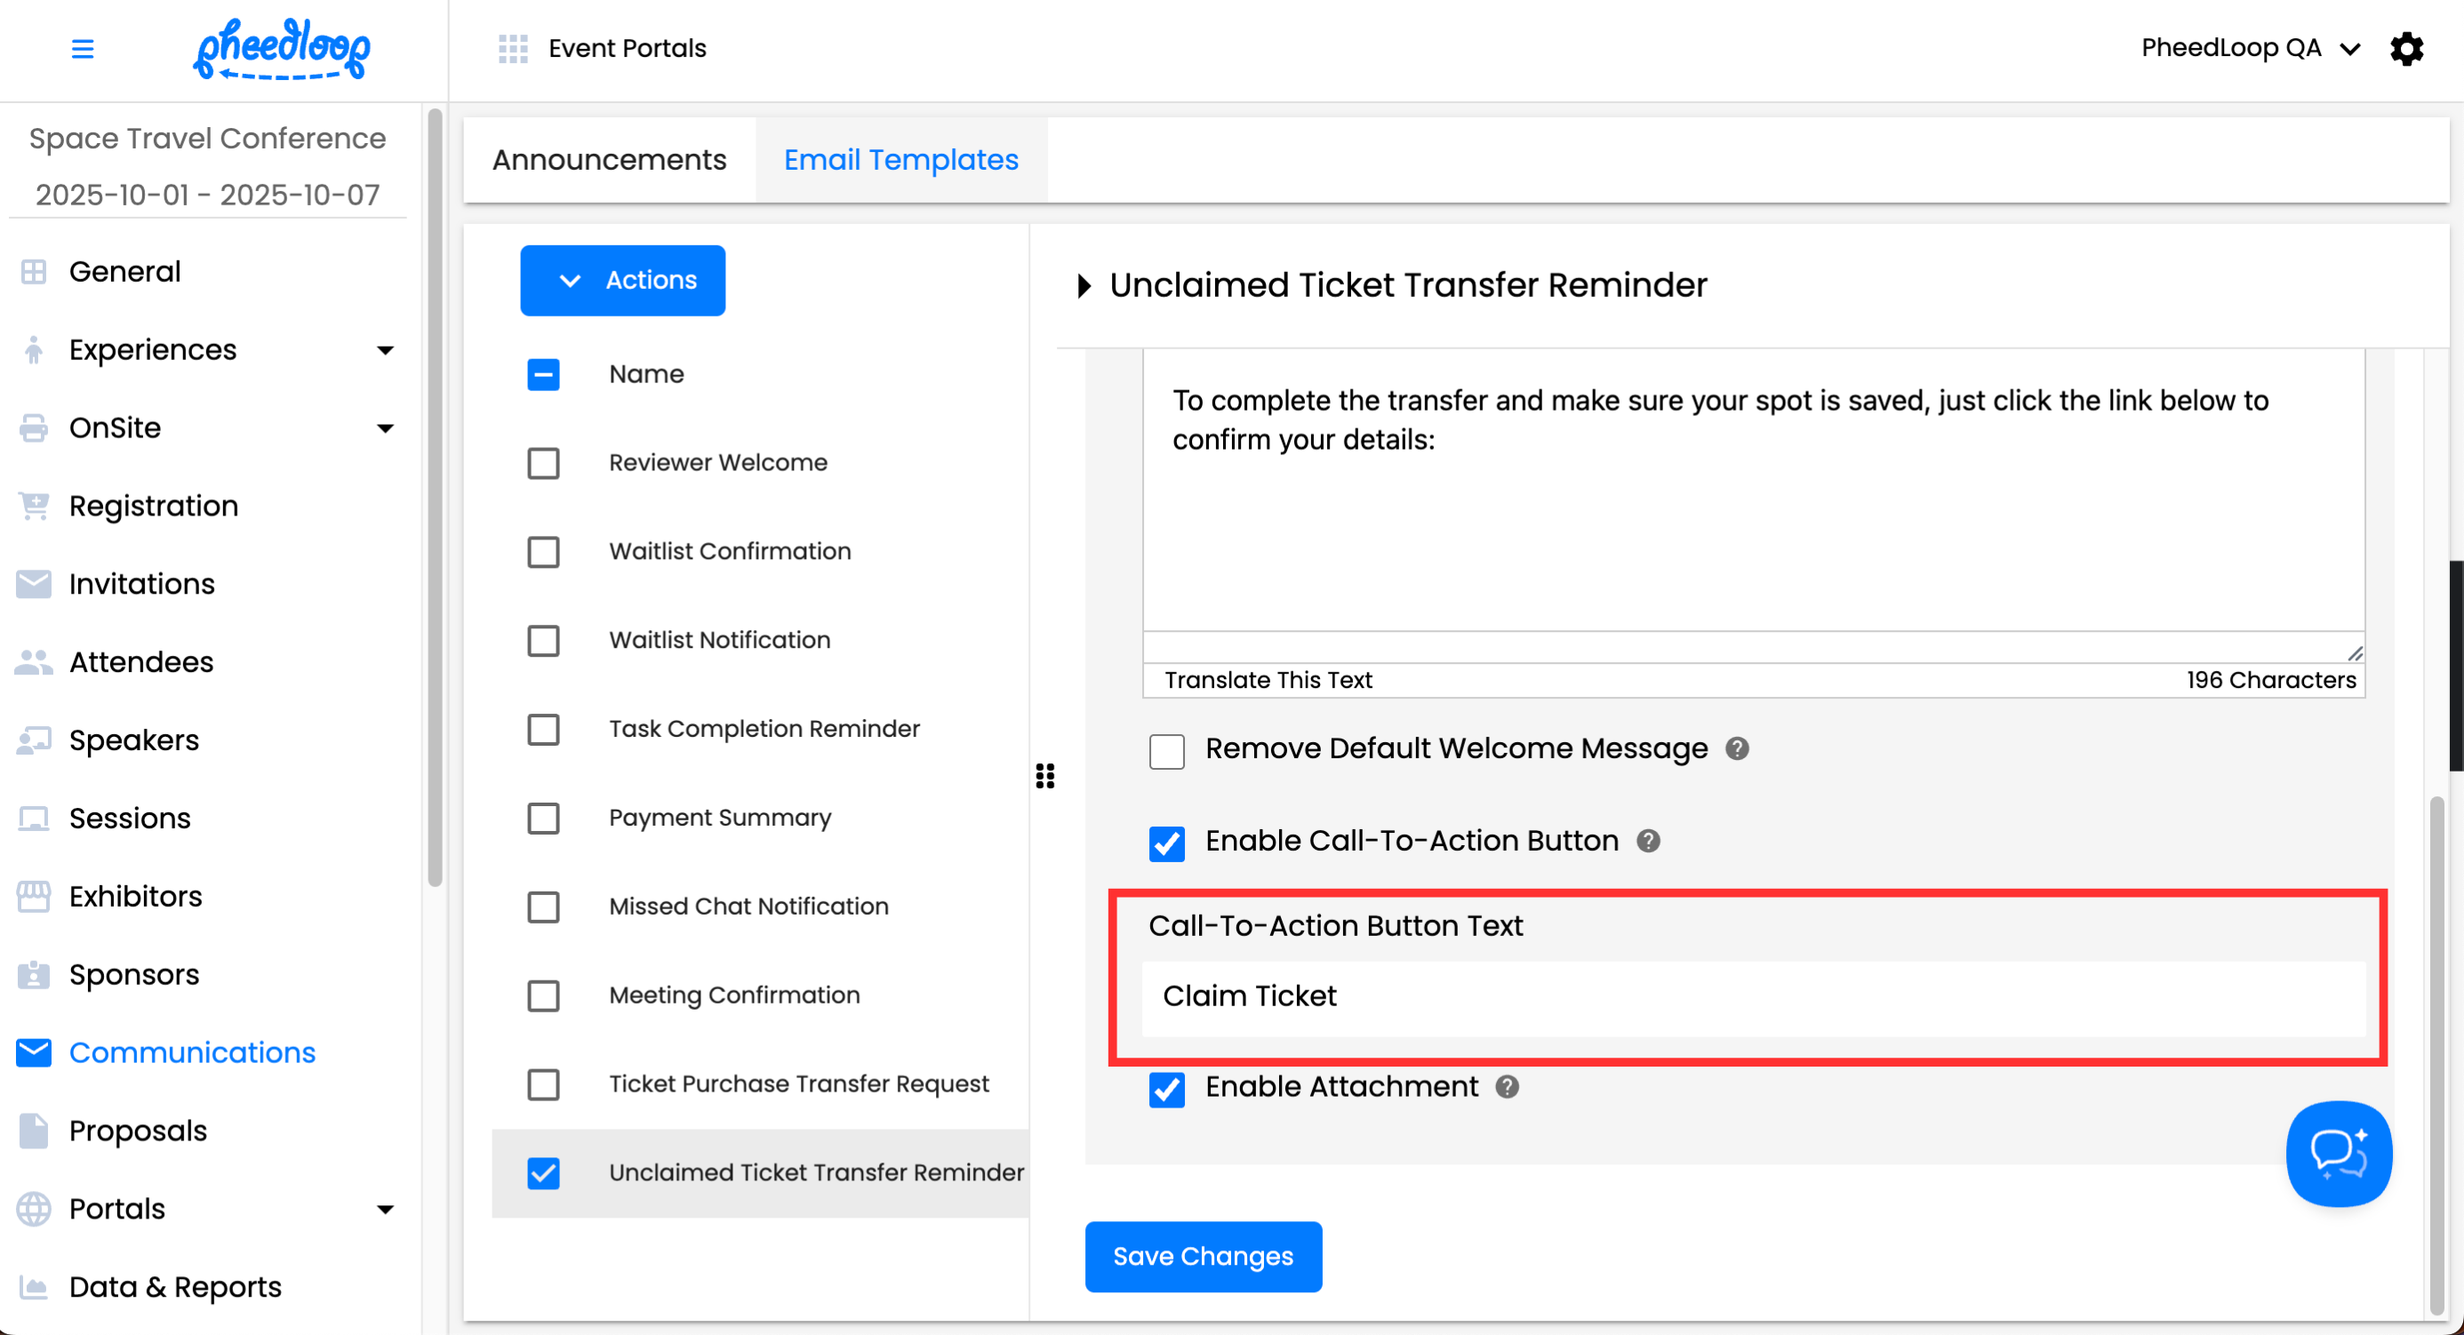2464x1335 pixels.
Task: Click help icon beside Remove Default Welcome Message
Action: click(x=1737, y=747)
